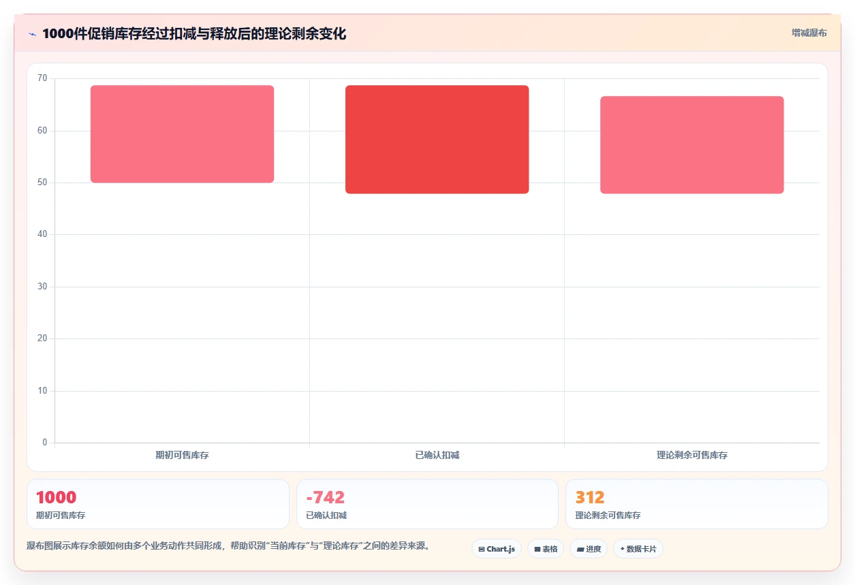This screenshot has width=855, height=585.
Task: Click the star icon inside 数据卡片 chip
Action: 622,549
